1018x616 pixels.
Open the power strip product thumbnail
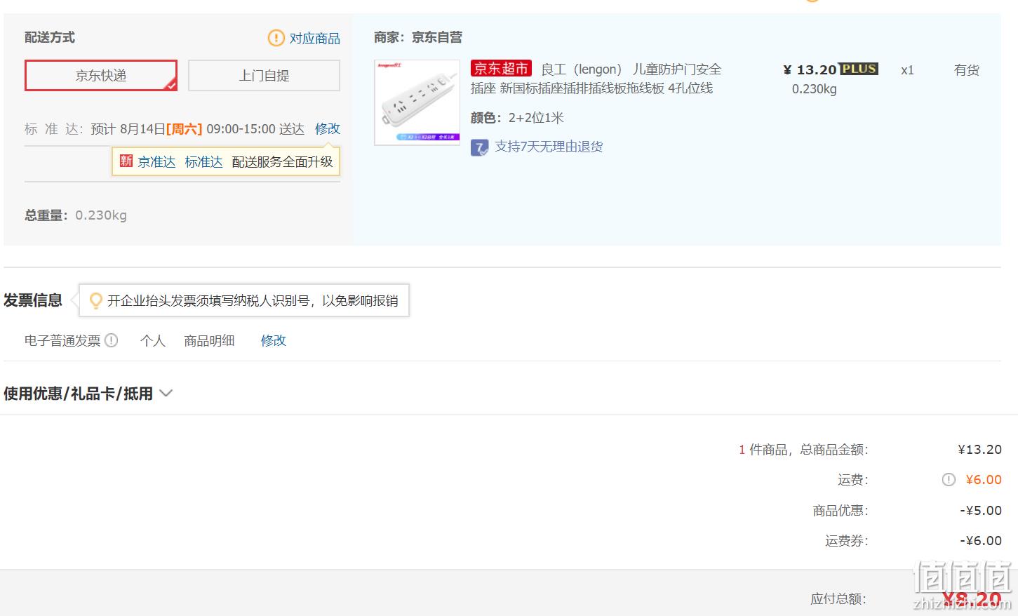[x=417, y=102]
